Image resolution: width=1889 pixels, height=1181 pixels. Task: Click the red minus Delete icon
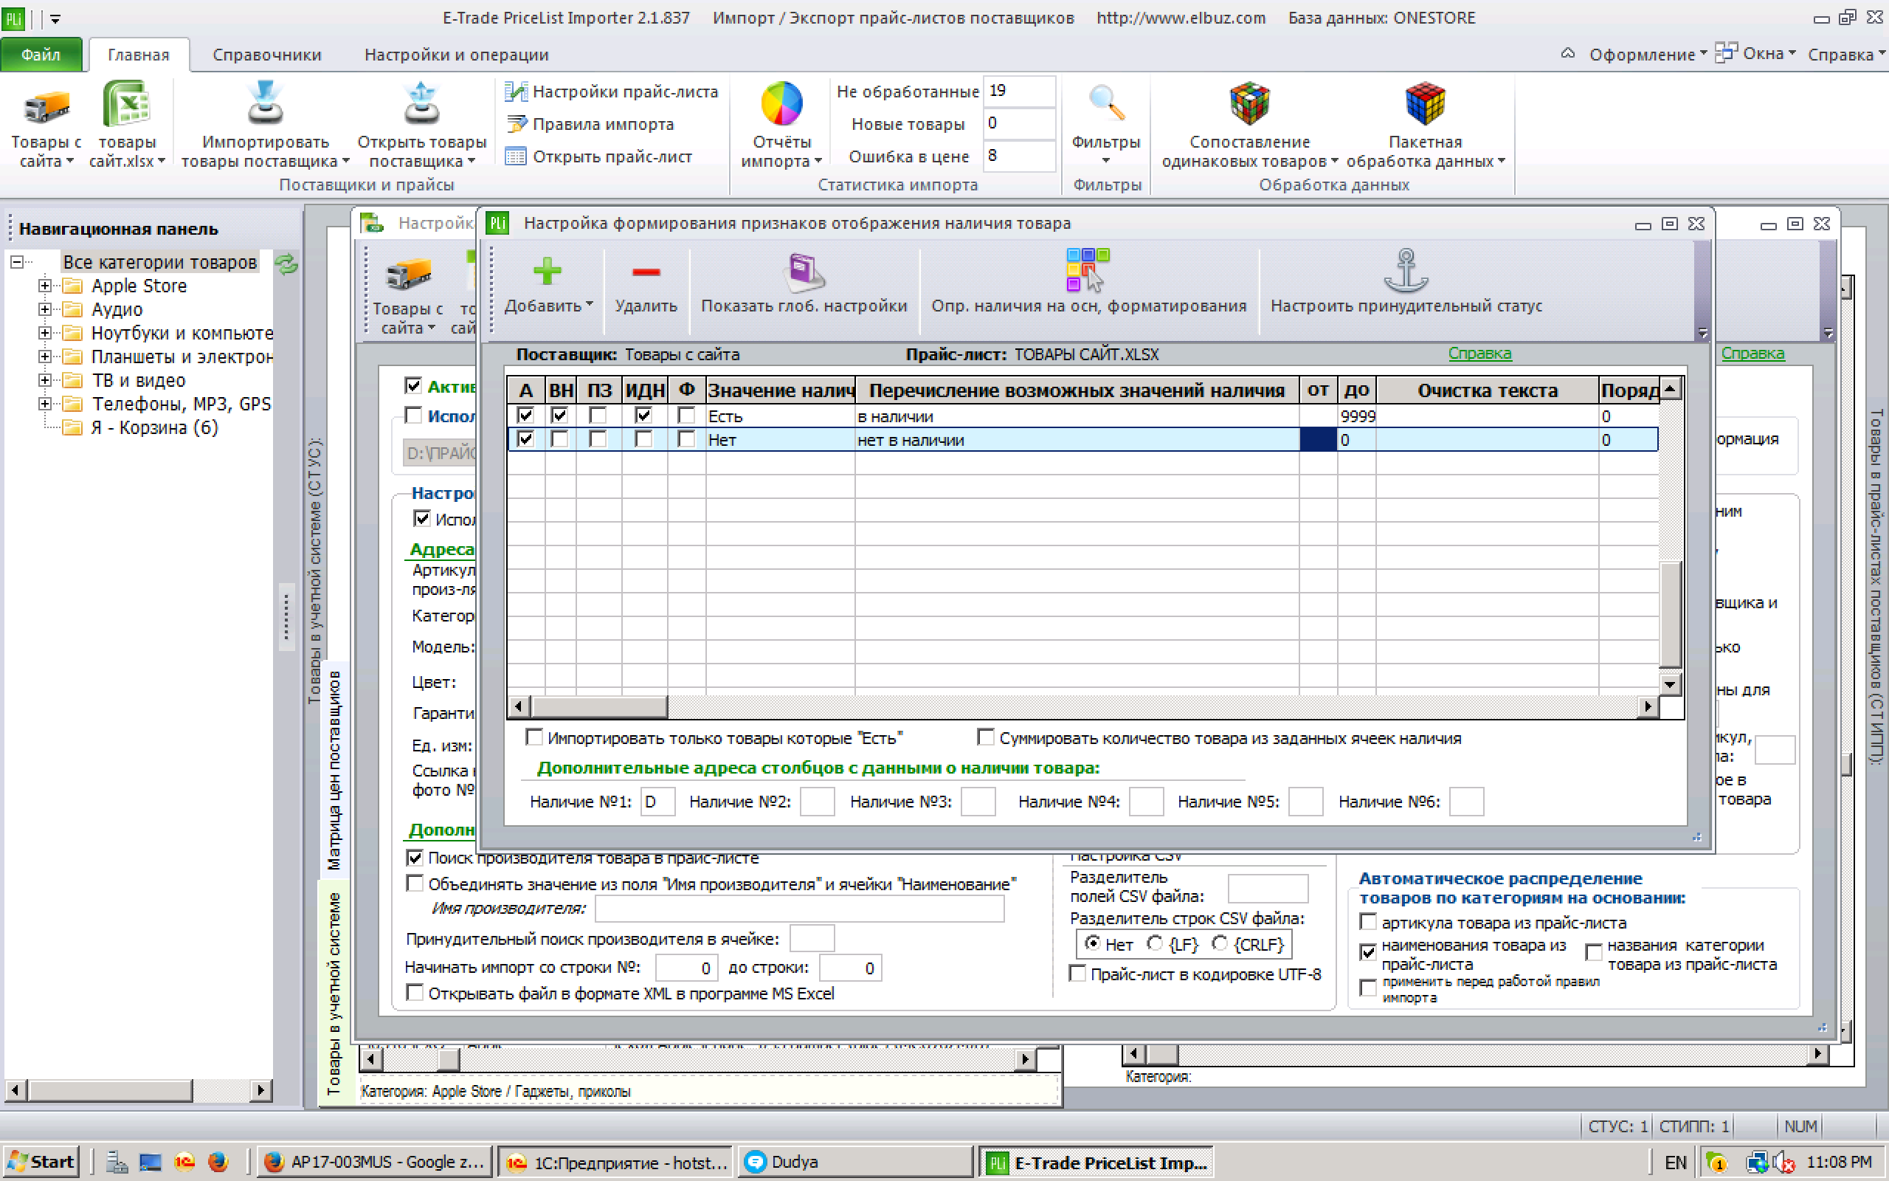(646, 272)
